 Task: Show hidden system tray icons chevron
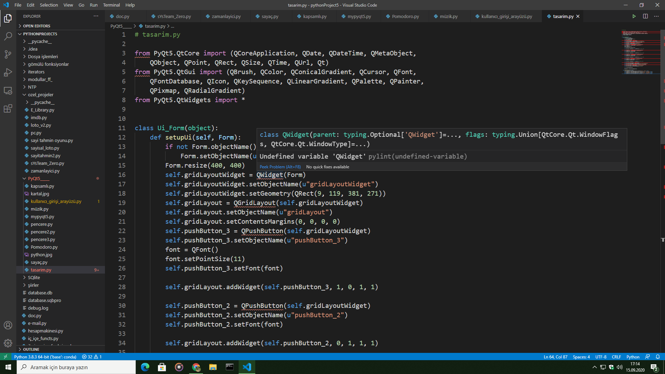pyautogui.click(x=594, y=367)
